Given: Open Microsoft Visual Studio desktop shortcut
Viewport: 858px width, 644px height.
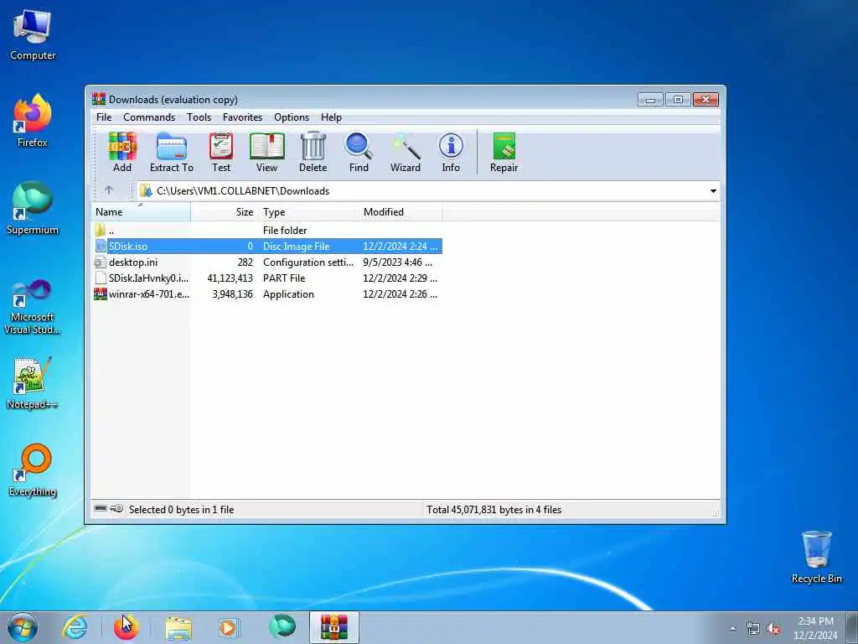Looking at the screenshot, I should pos(33,307).
